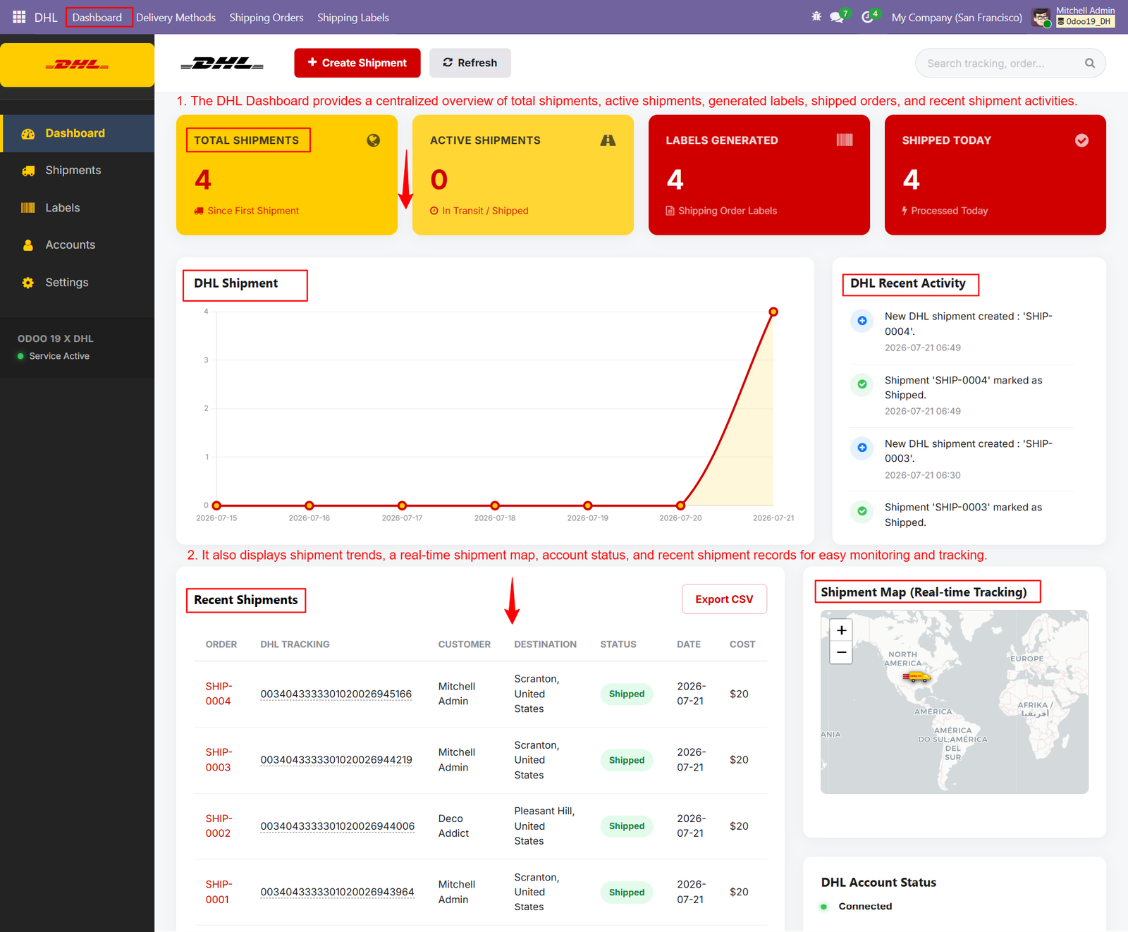
Task: Zoom in on the shipment map
Action: pos(841,630)
